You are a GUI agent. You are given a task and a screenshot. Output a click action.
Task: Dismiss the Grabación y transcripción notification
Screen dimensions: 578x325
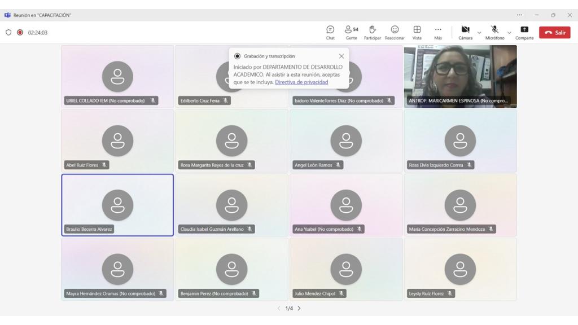coord(341,56)
